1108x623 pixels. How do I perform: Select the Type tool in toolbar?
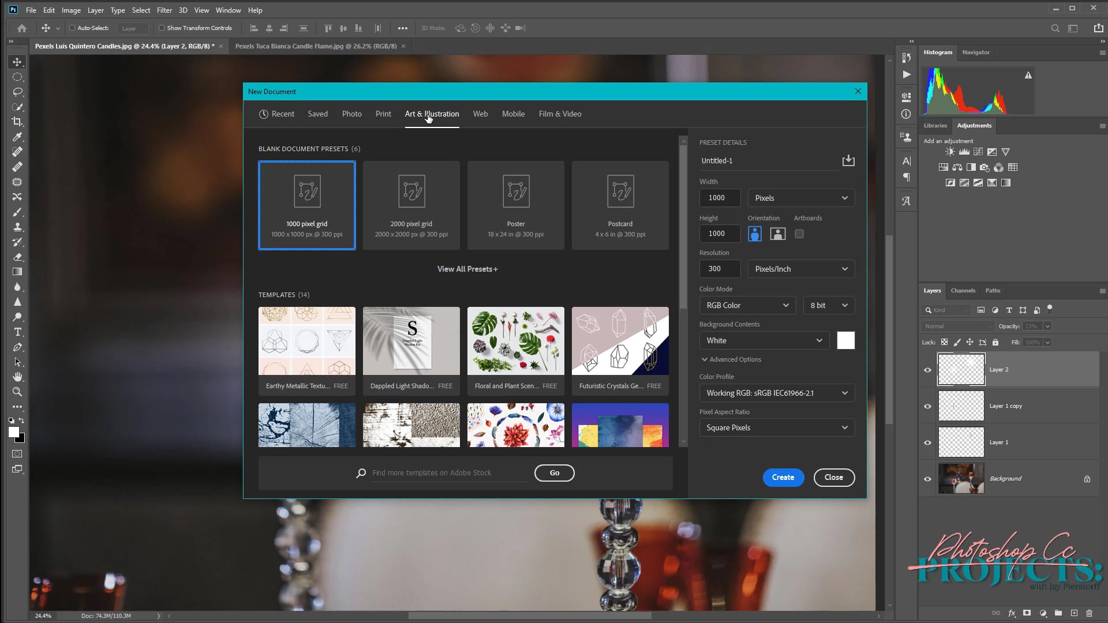click(17, 332)
